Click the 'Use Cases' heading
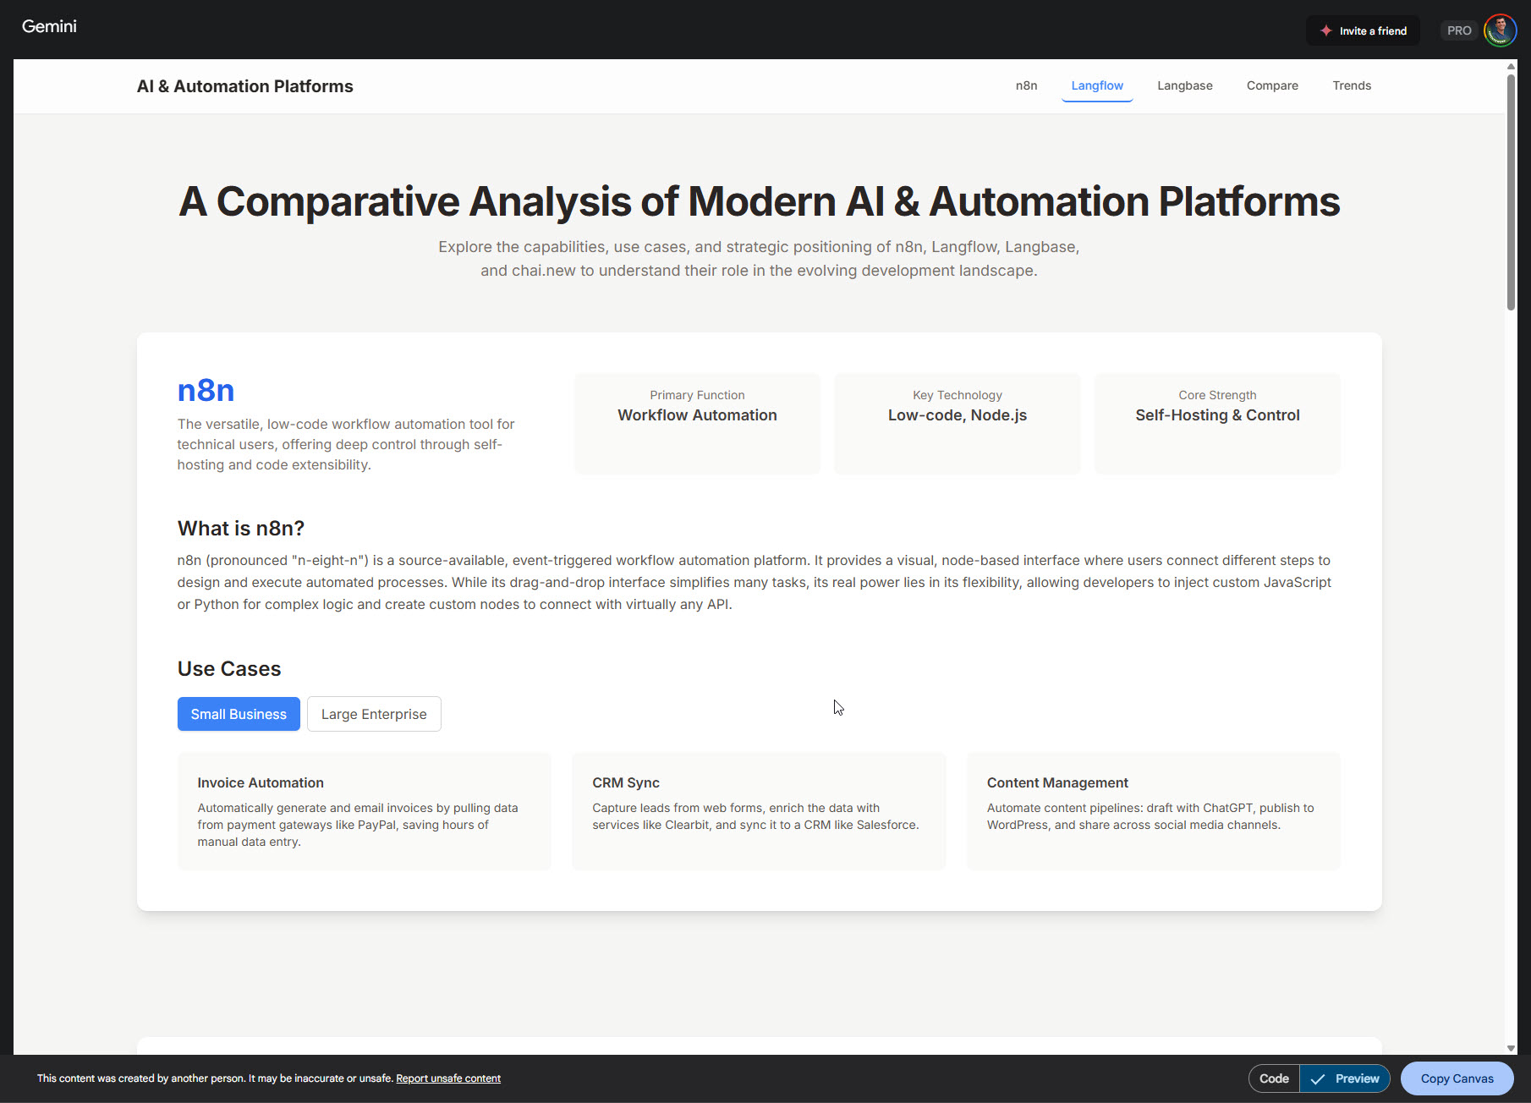The image size is (1531, 1103). (x=229, y=669)
